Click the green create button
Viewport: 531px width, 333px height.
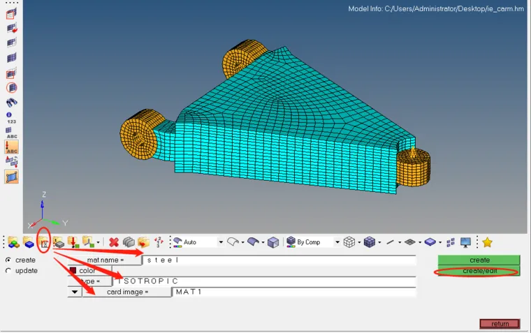[x=479, y=260]
